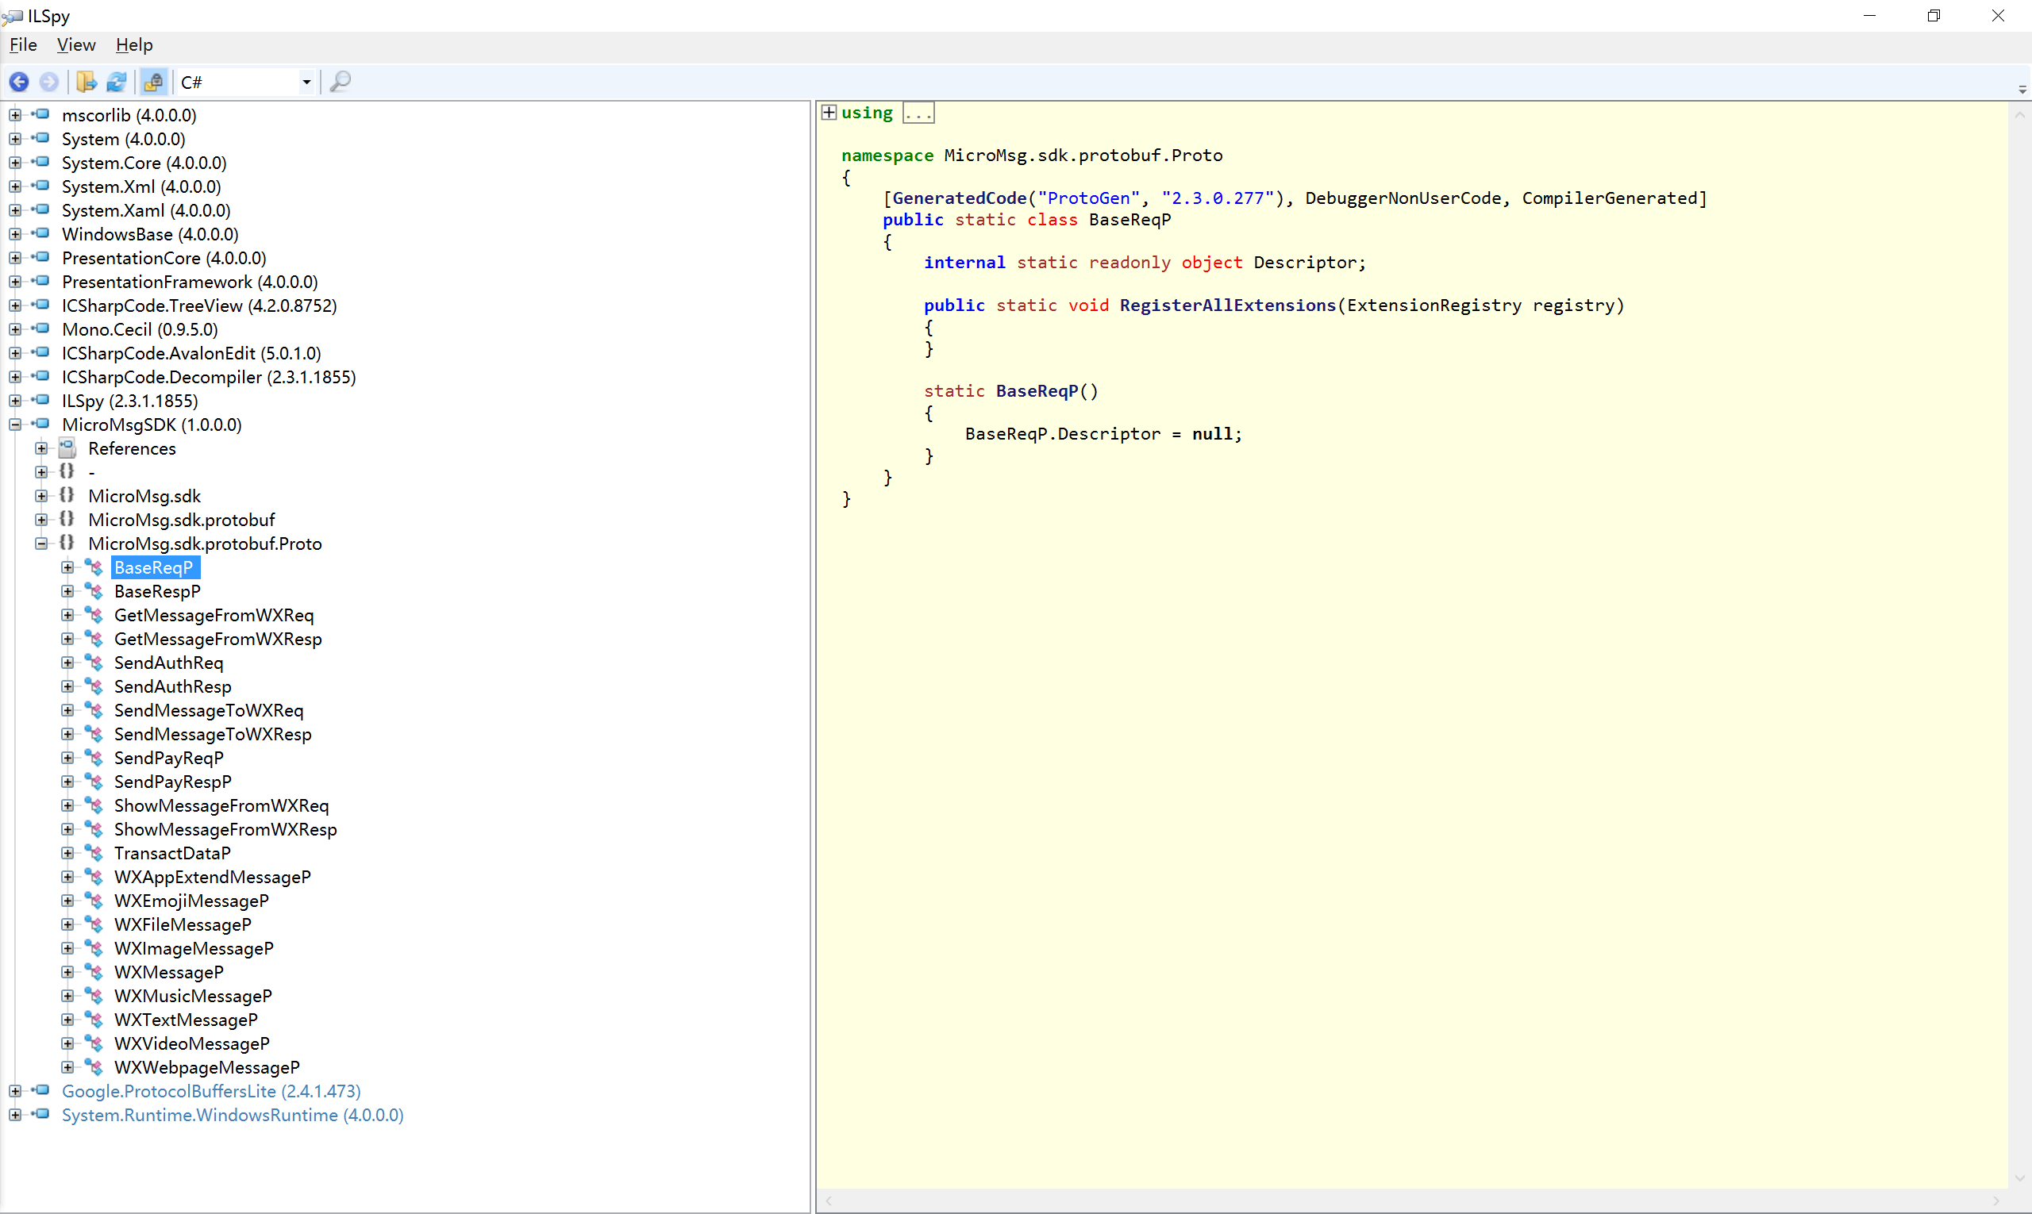Select the WXImageMessageP tree item

pos(194,948)
